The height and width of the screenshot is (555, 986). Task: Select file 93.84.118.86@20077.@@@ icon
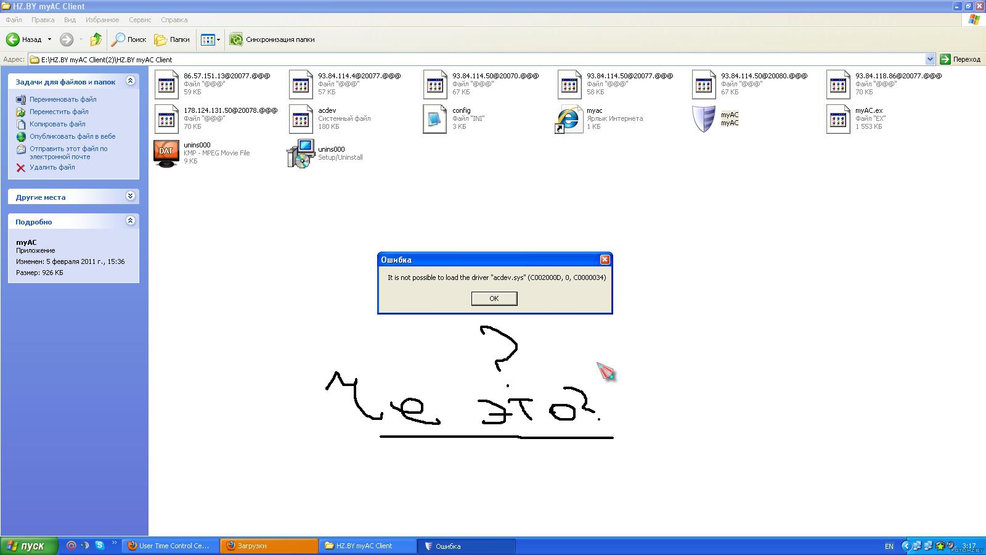(838, 84)
